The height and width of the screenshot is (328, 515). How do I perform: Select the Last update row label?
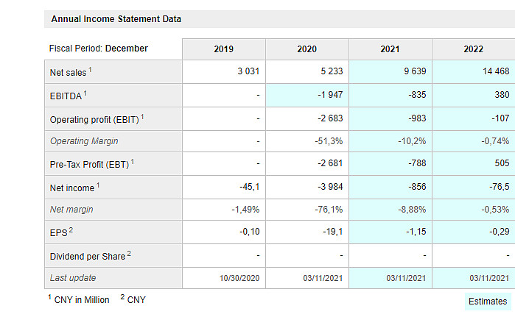click(73, 278)
